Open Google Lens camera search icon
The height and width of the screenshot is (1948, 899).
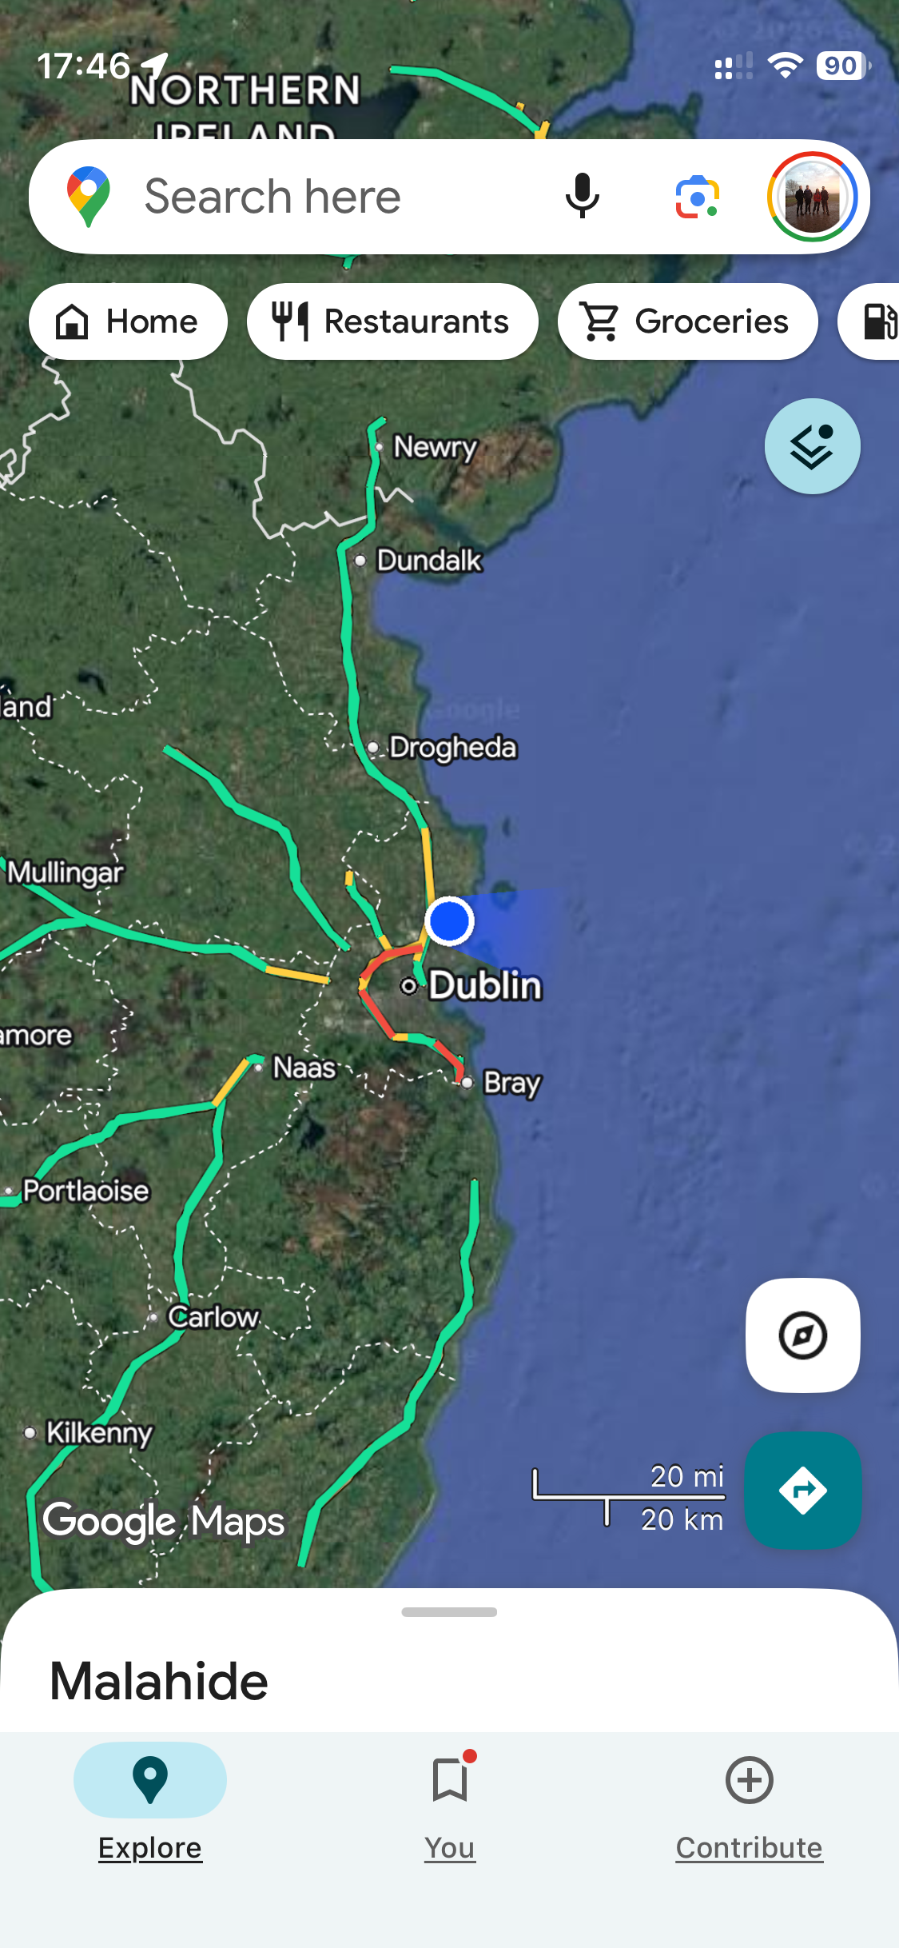point(697,197)
